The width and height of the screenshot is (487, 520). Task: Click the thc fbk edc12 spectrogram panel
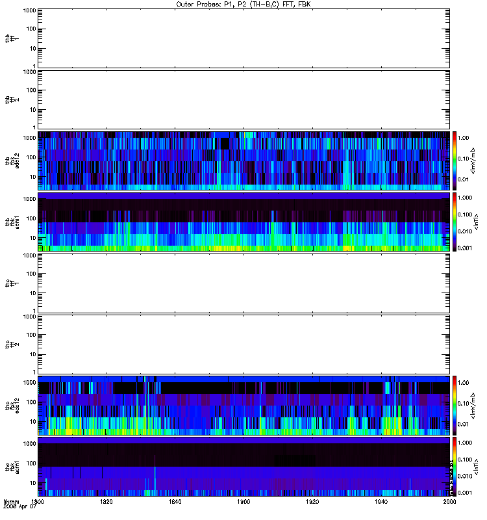(x=244, y=406)
